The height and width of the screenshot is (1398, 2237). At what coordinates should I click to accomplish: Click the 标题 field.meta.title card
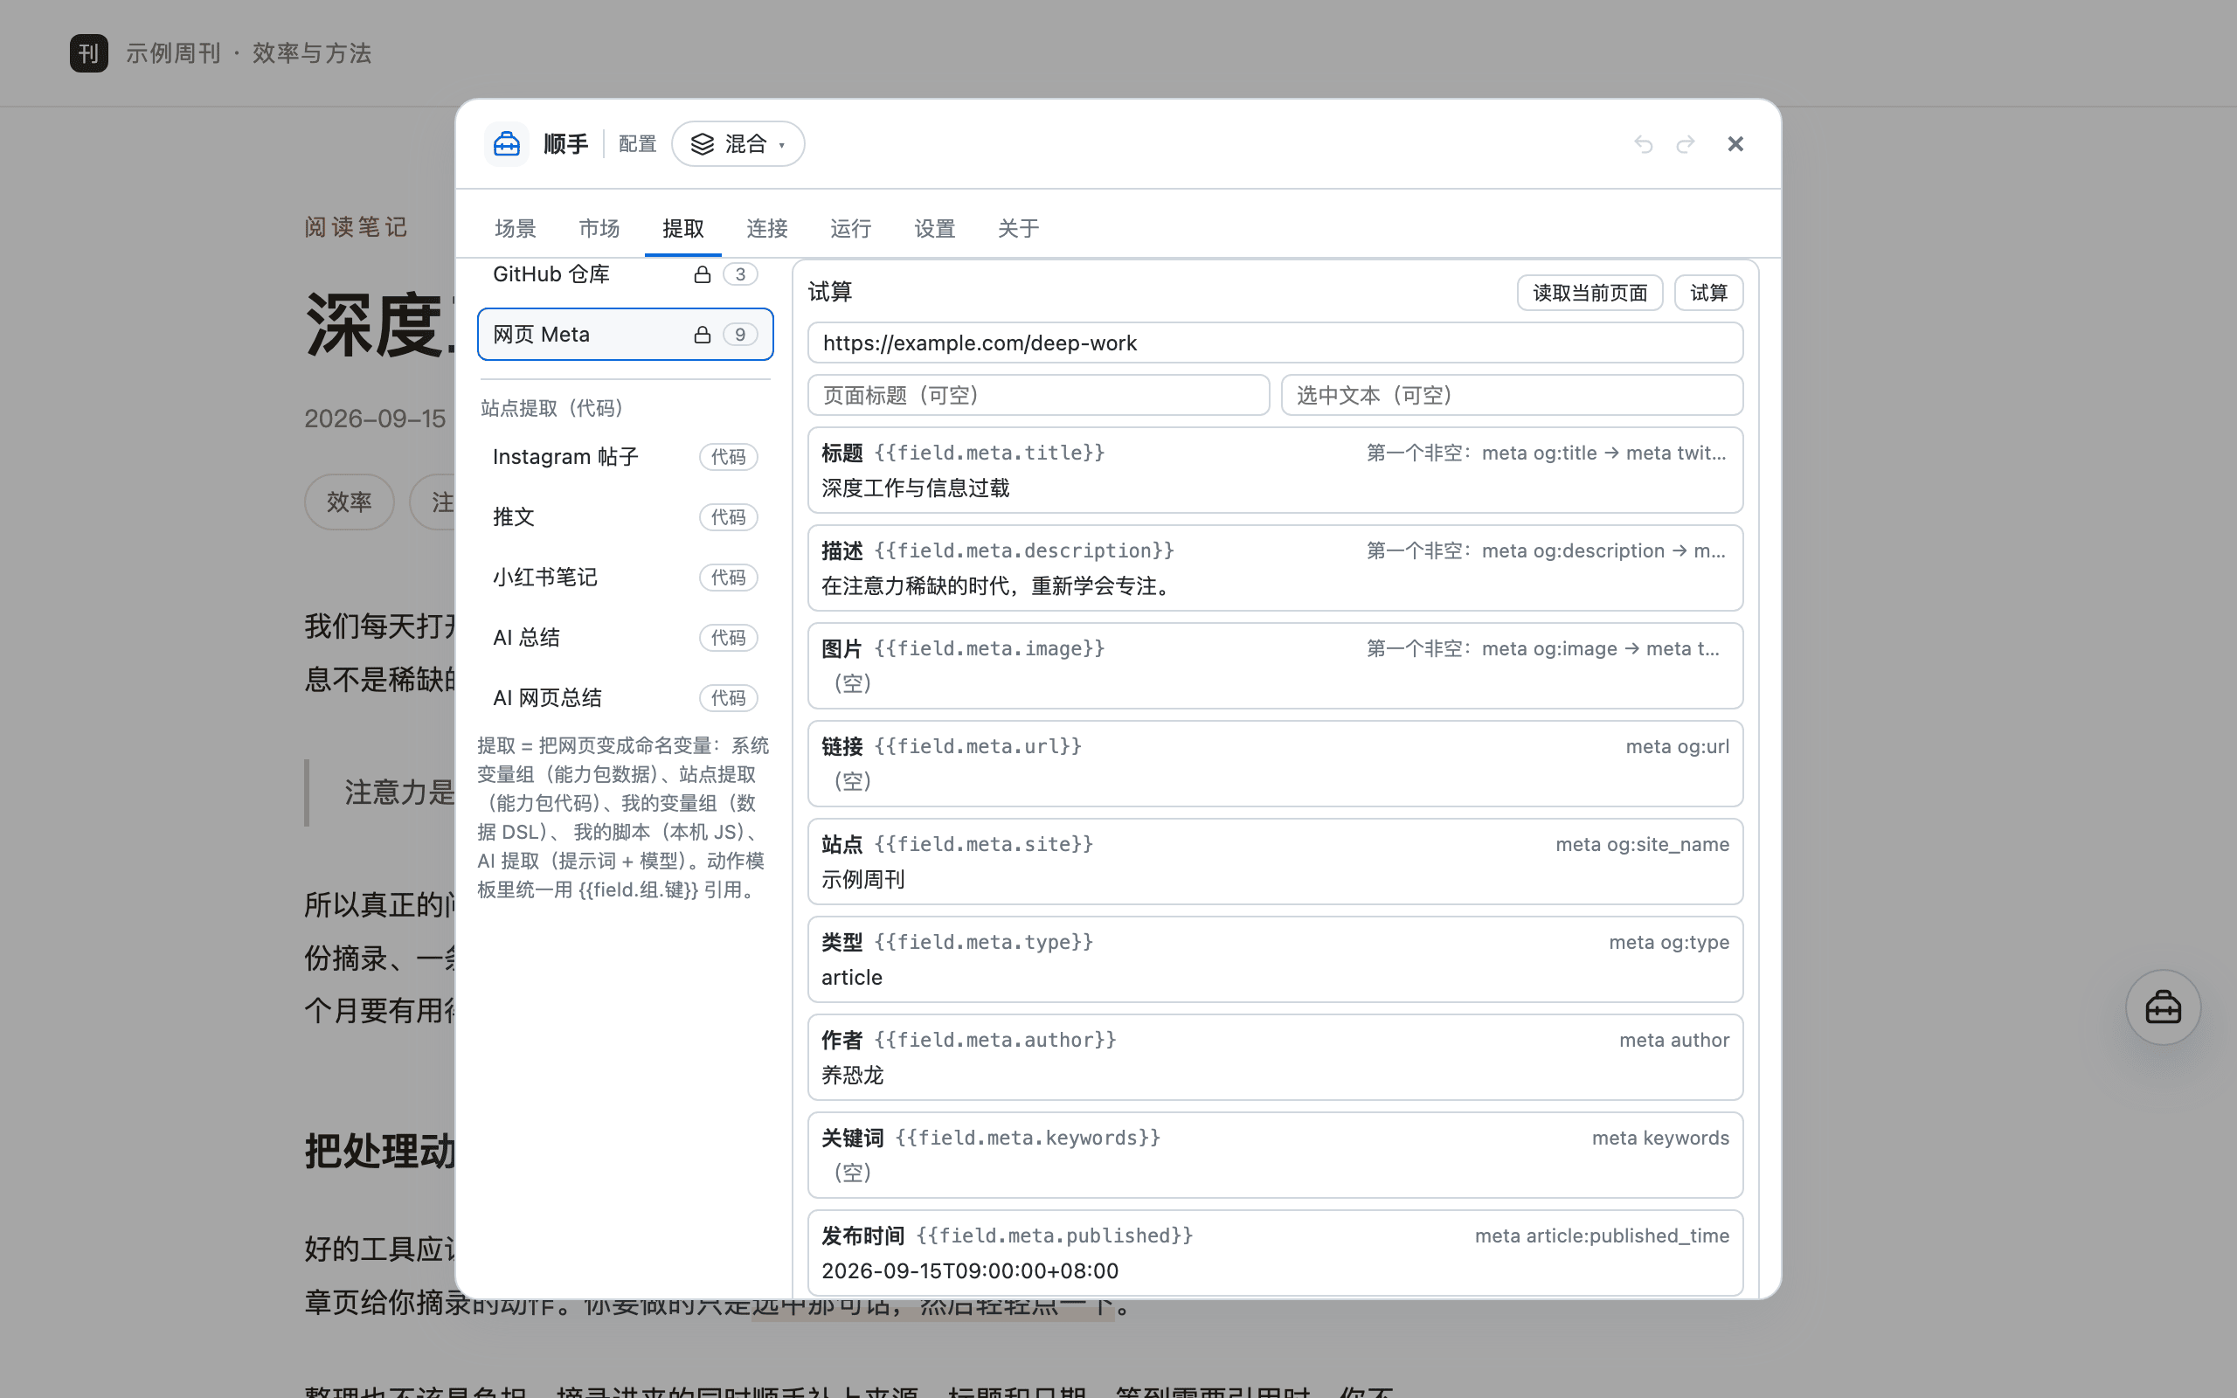tap(1275, 471)
